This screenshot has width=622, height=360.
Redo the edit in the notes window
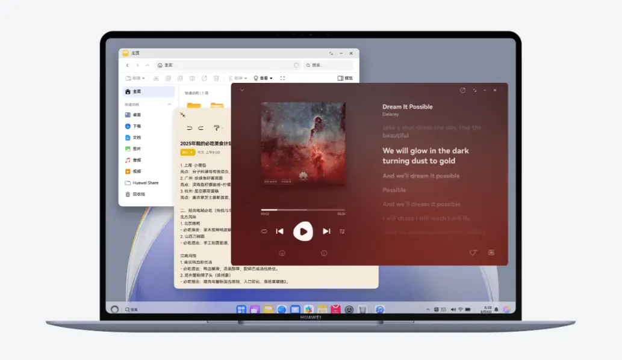[x=201, y=128]
